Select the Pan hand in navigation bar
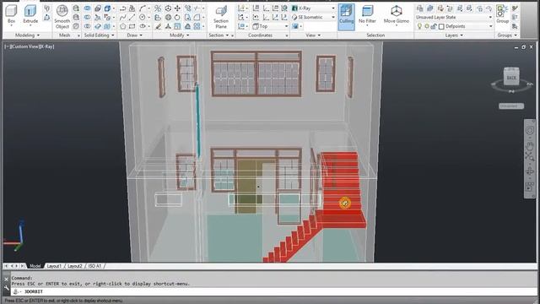 pyautogui.click(x=530, y=145)
